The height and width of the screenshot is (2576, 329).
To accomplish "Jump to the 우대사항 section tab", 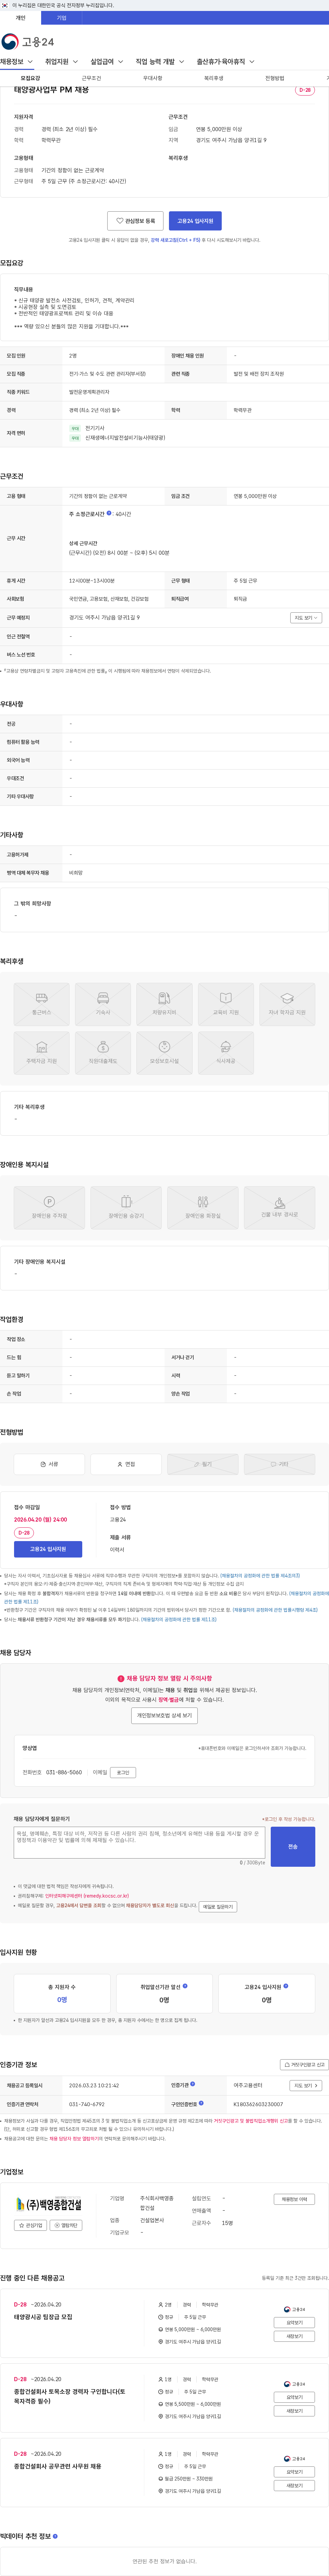I will 152,78.
